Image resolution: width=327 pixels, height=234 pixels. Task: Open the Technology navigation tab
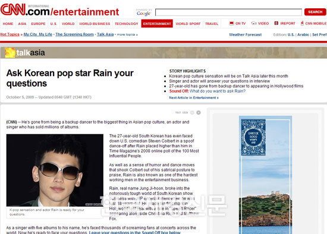127,24
